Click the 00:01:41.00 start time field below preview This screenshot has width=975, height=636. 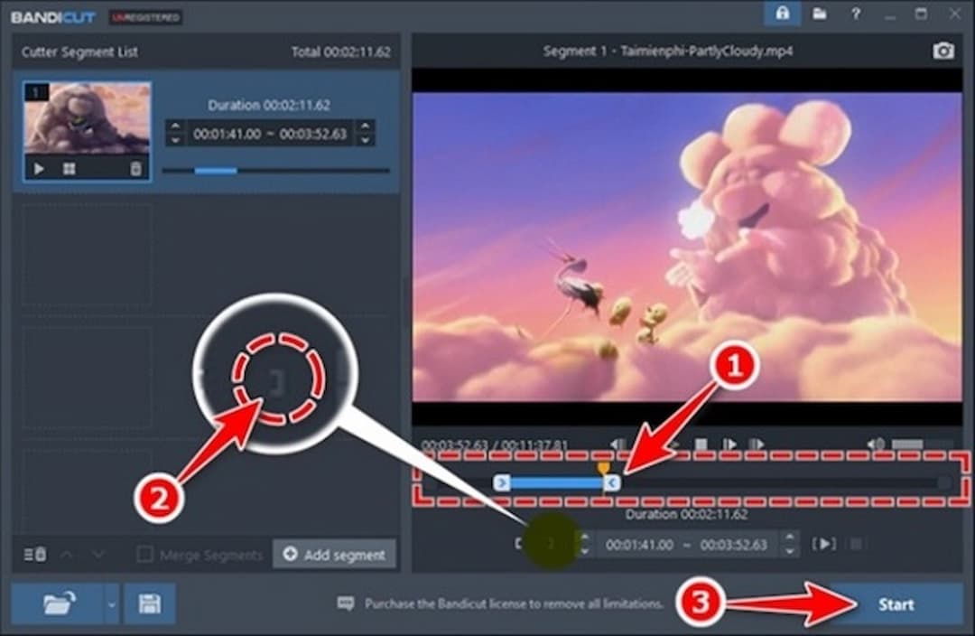[x=639, y=545]
